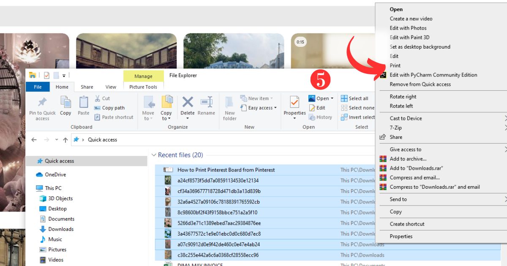
Task: Choose Rotate left
Action: click(401, 106)
